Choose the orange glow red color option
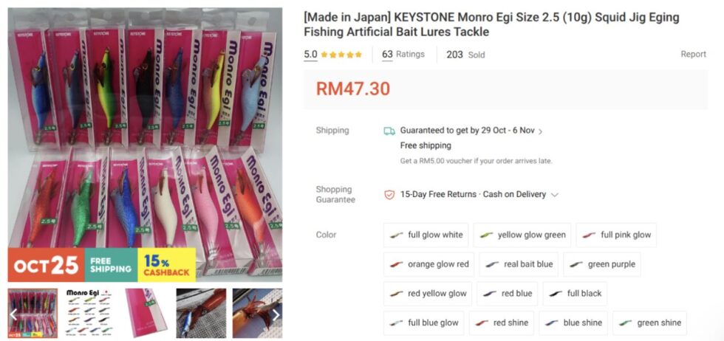Viewport: 724px width, 341px height. [428, 264]
